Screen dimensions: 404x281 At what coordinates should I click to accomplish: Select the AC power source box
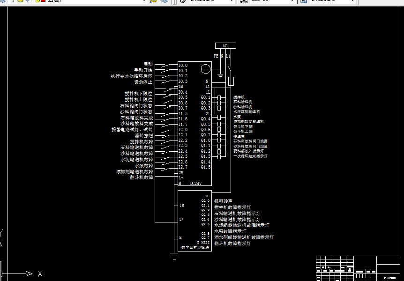(225, 45)
